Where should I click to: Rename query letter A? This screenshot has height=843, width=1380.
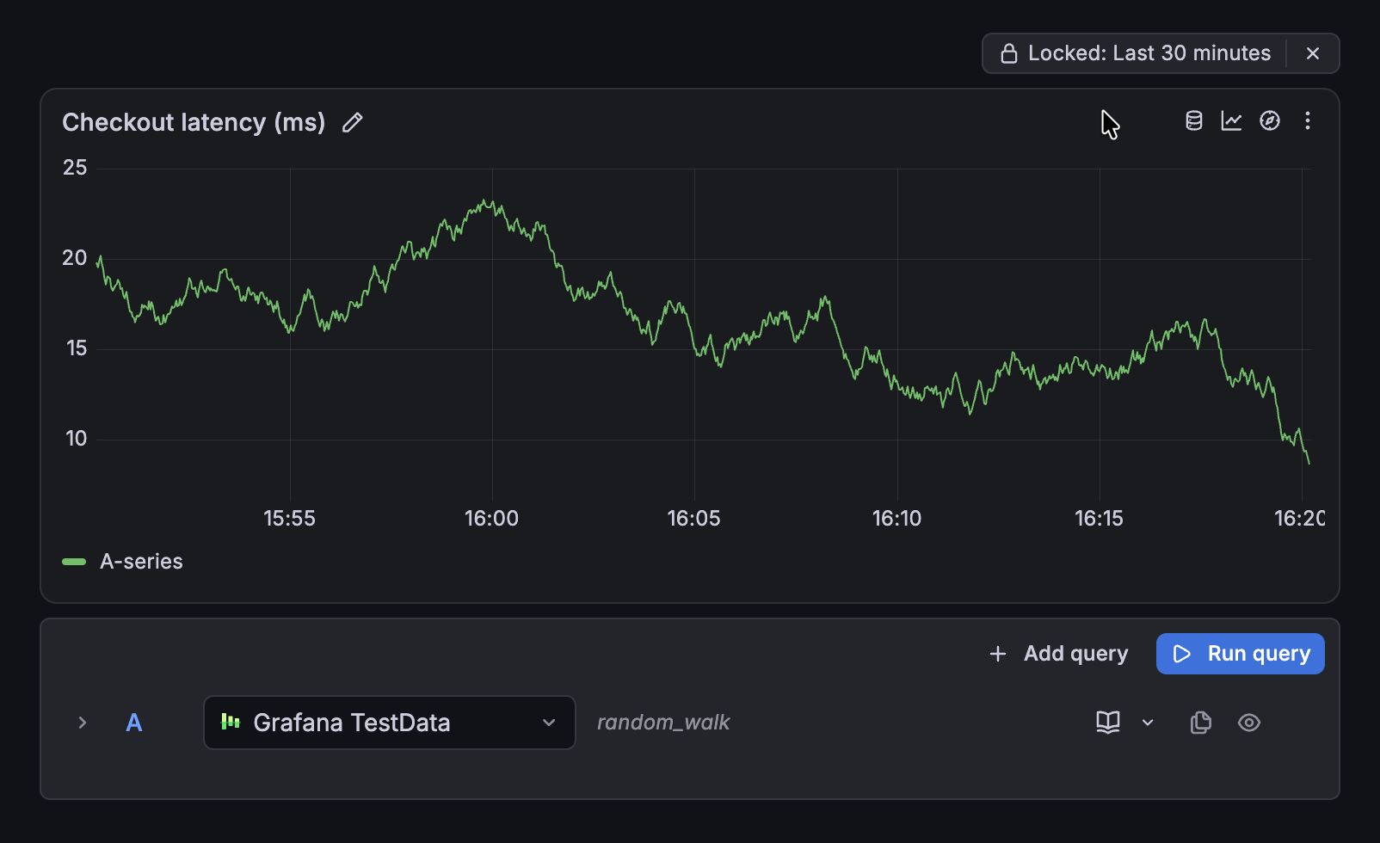point(134,723)
